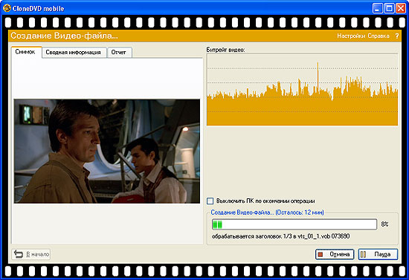This screenshot has width=409, height=280.
Task: Minimize the CloneDVD mobile window
Action: pyautogui.click(x=377, y=8)
